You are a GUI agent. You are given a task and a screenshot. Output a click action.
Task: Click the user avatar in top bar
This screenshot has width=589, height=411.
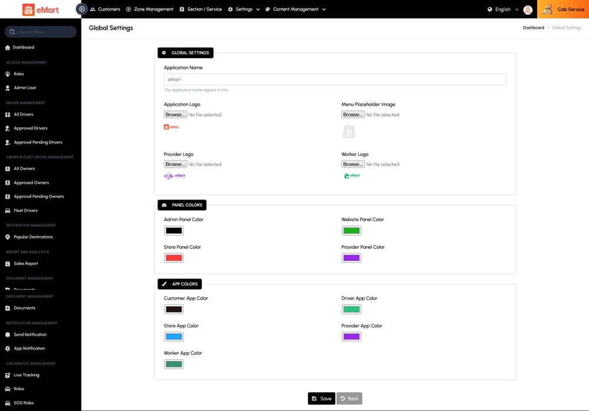point(528,9)
